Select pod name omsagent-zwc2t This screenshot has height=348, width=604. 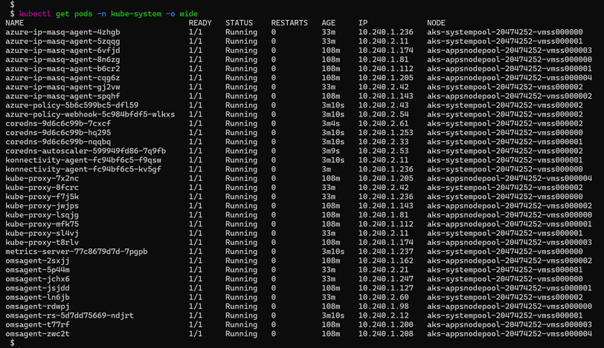(37, 334)
